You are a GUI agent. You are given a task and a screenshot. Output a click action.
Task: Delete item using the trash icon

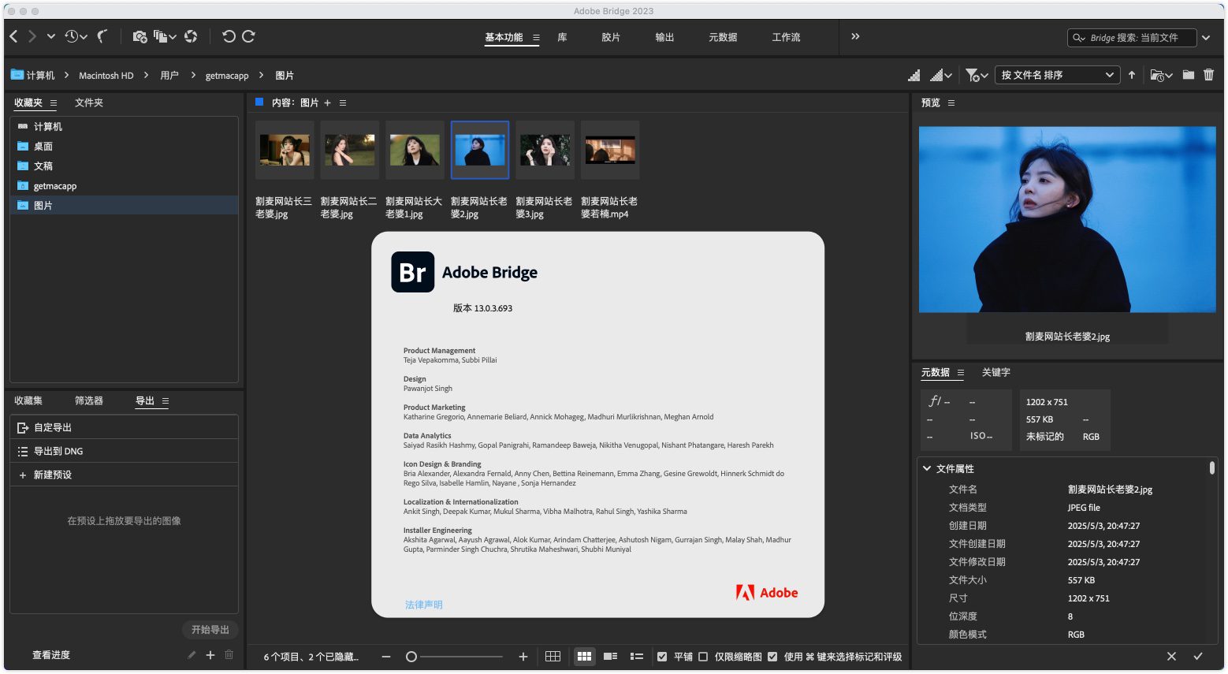[x=1208, y=75]
